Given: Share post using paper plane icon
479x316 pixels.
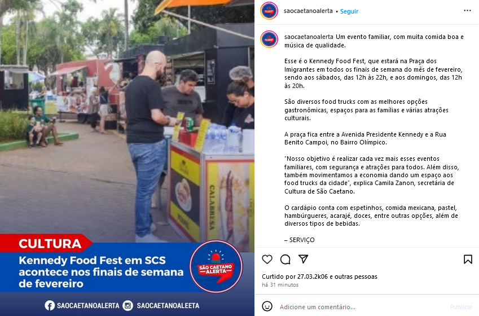Looking at the screenshot, I should pos(303,259).
